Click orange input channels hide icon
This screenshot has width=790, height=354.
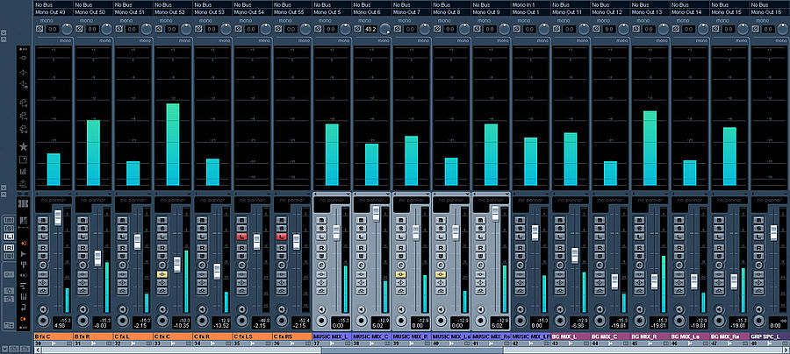click(x=23, y=244)
